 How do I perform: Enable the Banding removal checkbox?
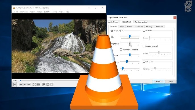(x=144, y=46)
